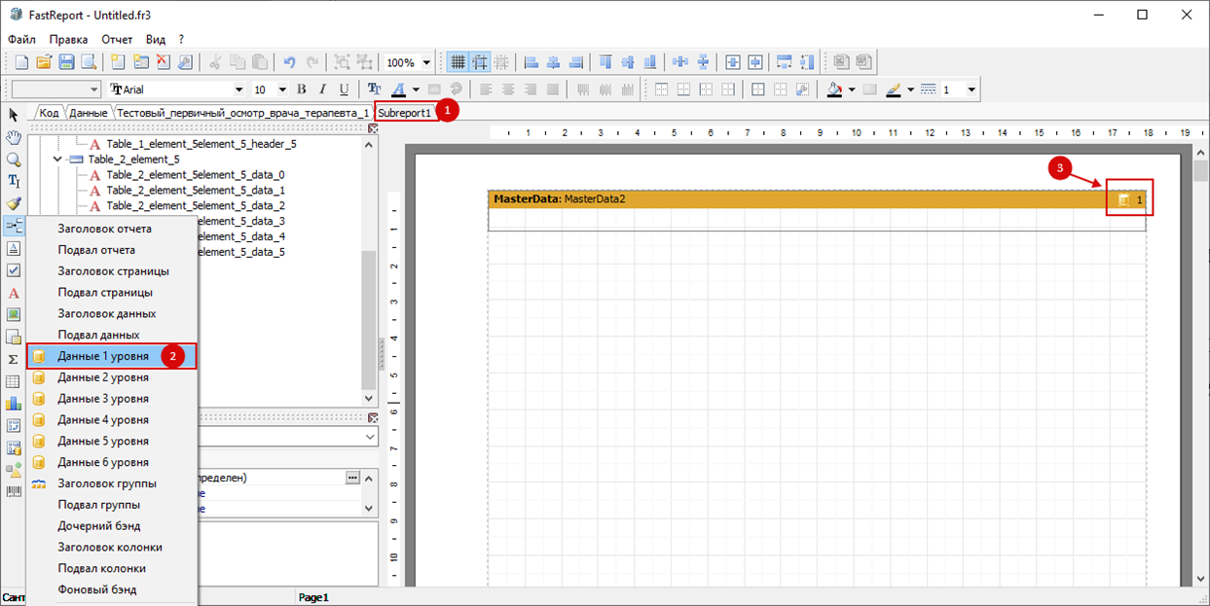Pick the font color A swatch
The image size is (1210, 606).
click(x=398, y=89)
